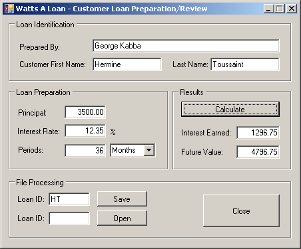Click the Loan ID label beside Save
This screenshot has height=249, width=301.
pos(31,199)
